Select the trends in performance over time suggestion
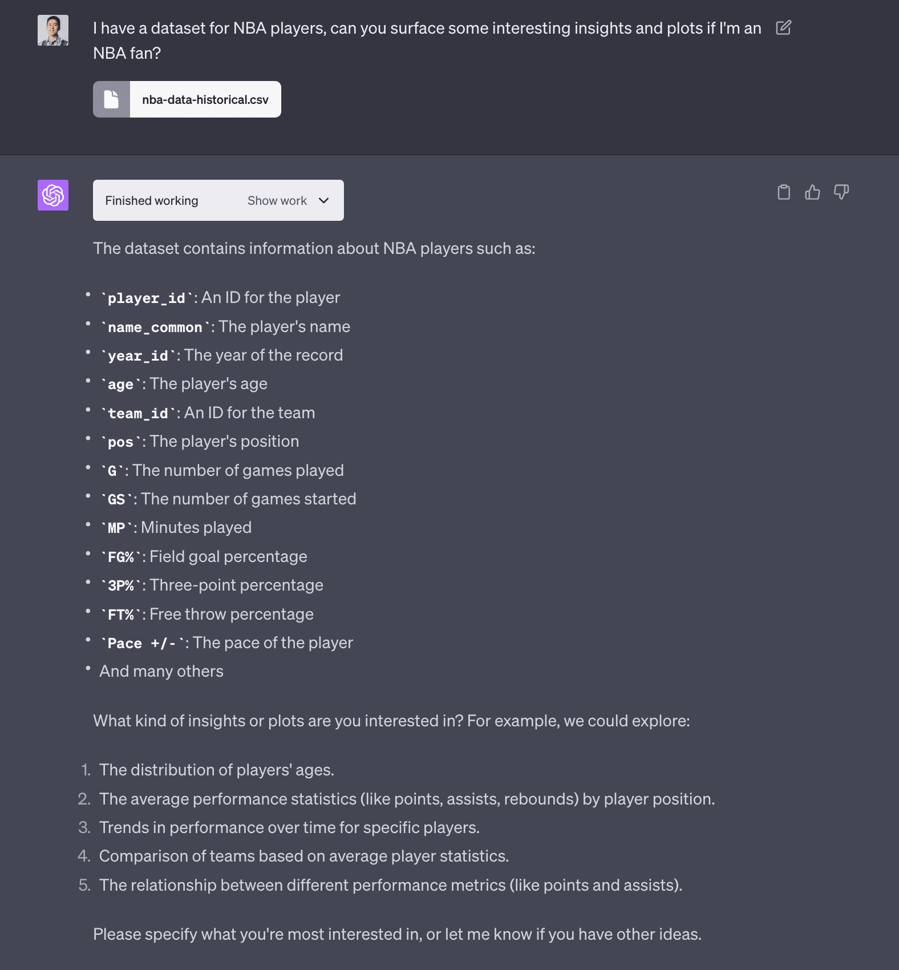Screen dimensions: 899x970 tap(289, 828)
